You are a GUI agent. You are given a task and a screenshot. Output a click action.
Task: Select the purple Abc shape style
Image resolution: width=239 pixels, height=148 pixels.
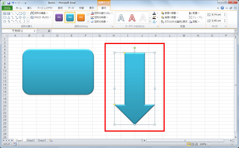click(x=59, y=18)
